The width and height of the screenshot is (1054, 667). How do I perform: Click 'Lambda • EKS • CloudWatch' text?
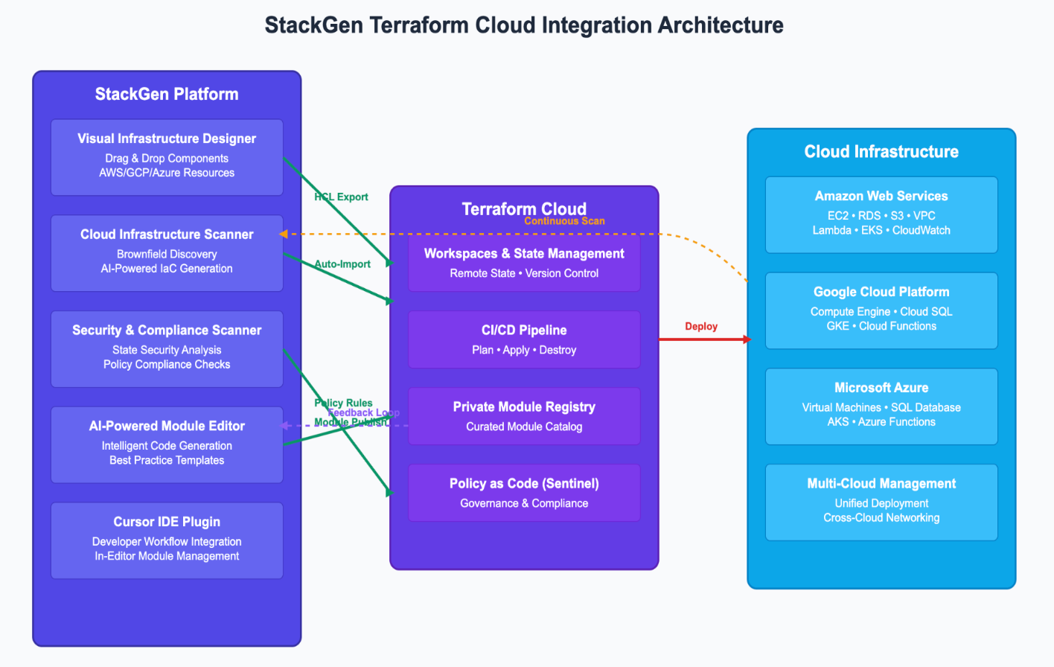point(881,231)
